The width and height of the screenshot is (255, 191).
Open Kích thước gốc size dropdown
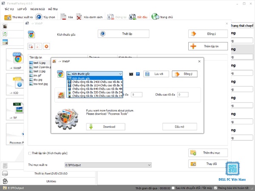pyautogui.click(x=95, y=74)
